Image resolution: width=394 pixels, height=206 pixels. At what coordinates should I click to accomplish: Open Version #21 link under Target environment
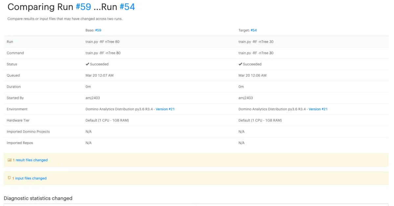pyautogui.click(x=318, y=109)
